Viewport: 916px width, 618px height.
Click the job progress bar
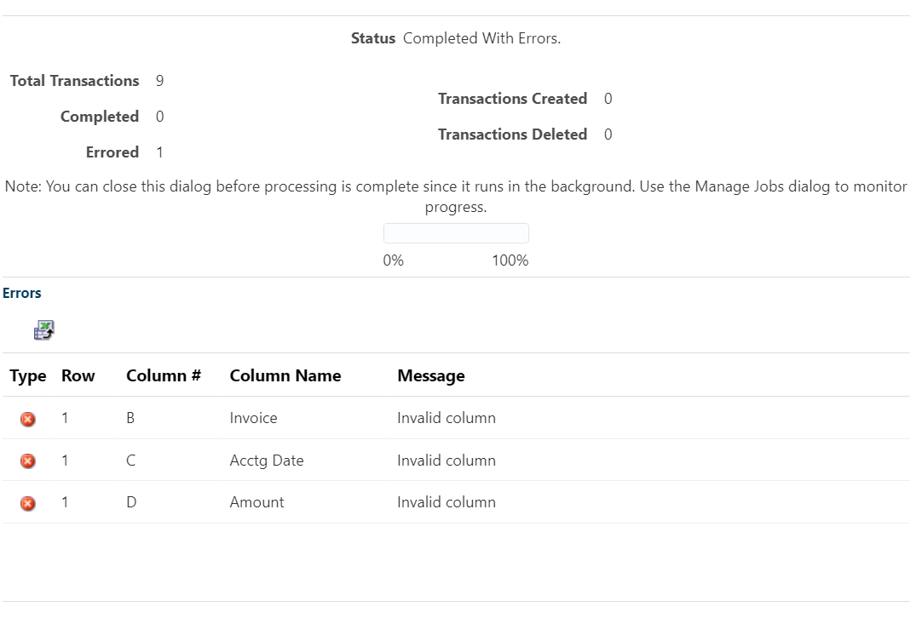[456, 232]
